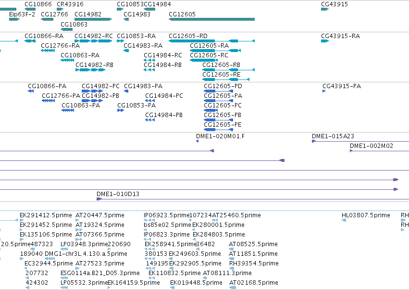Click the CG10863 gene label
Viewport: 409px width, 290px height.
(74, 24)
